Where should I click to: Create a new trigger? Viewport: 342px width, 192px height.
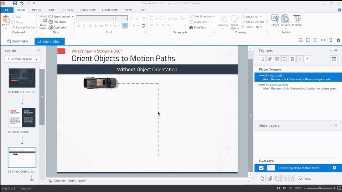point(262,59)
